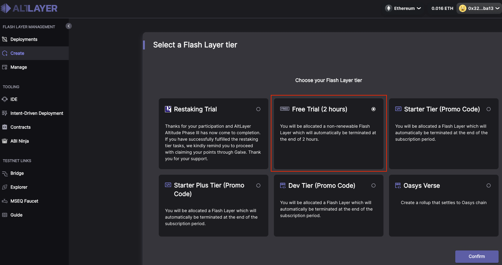Click the Contracts sidebar icon
Viewport: 502px width, 265px height.
click(5, 127)
